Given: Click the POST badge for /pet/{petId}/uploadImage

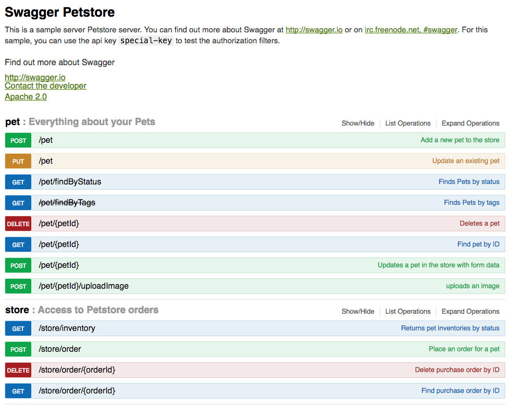Looking at the screenshot, I should 18,286.
